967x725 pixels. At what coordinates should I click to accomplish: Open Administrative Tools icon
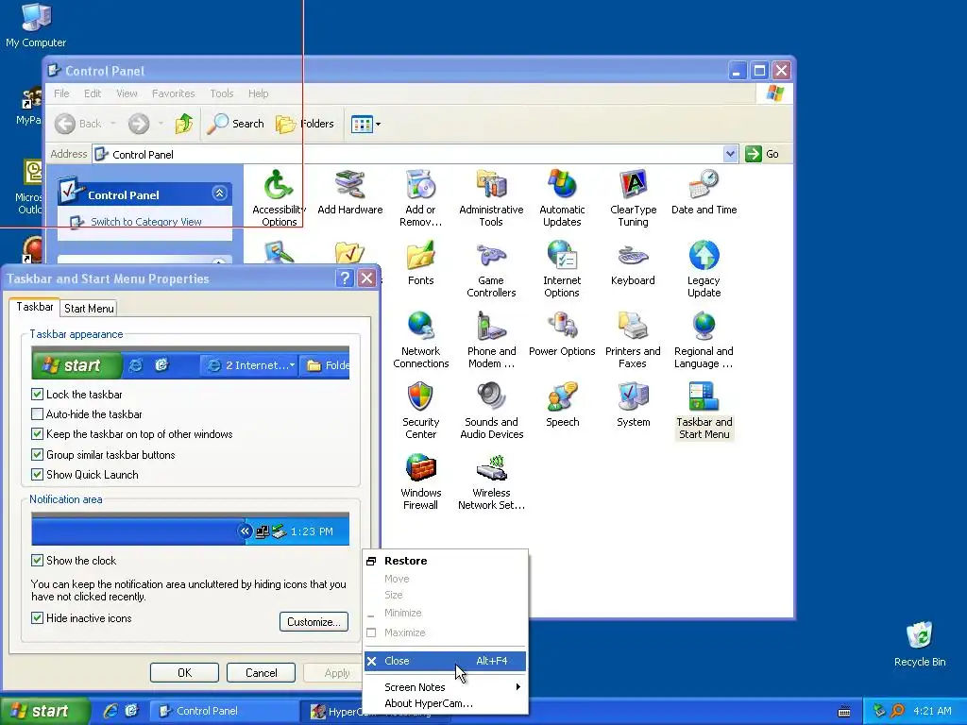tap(491, 197)
